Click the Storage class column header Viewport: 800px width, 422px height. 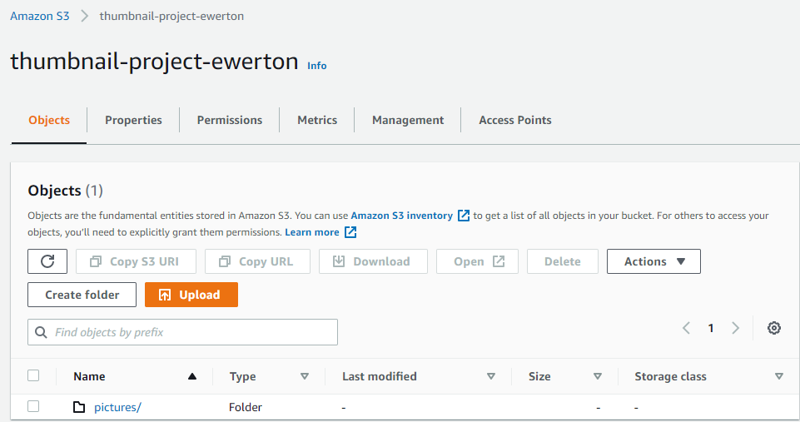670,376
